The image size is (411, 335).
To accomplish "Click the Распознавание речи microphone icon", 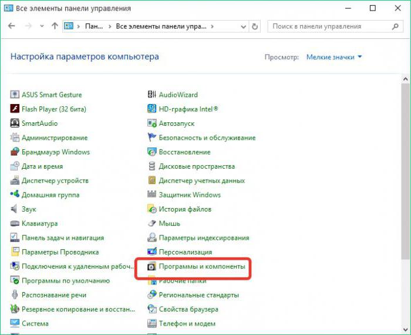I will pos(15,294).
